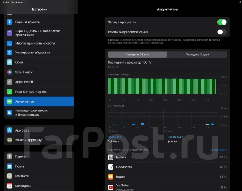The height and width of the screenshot is (191, 242).
Task: Open the App Store icon
Action: (9, 130)
